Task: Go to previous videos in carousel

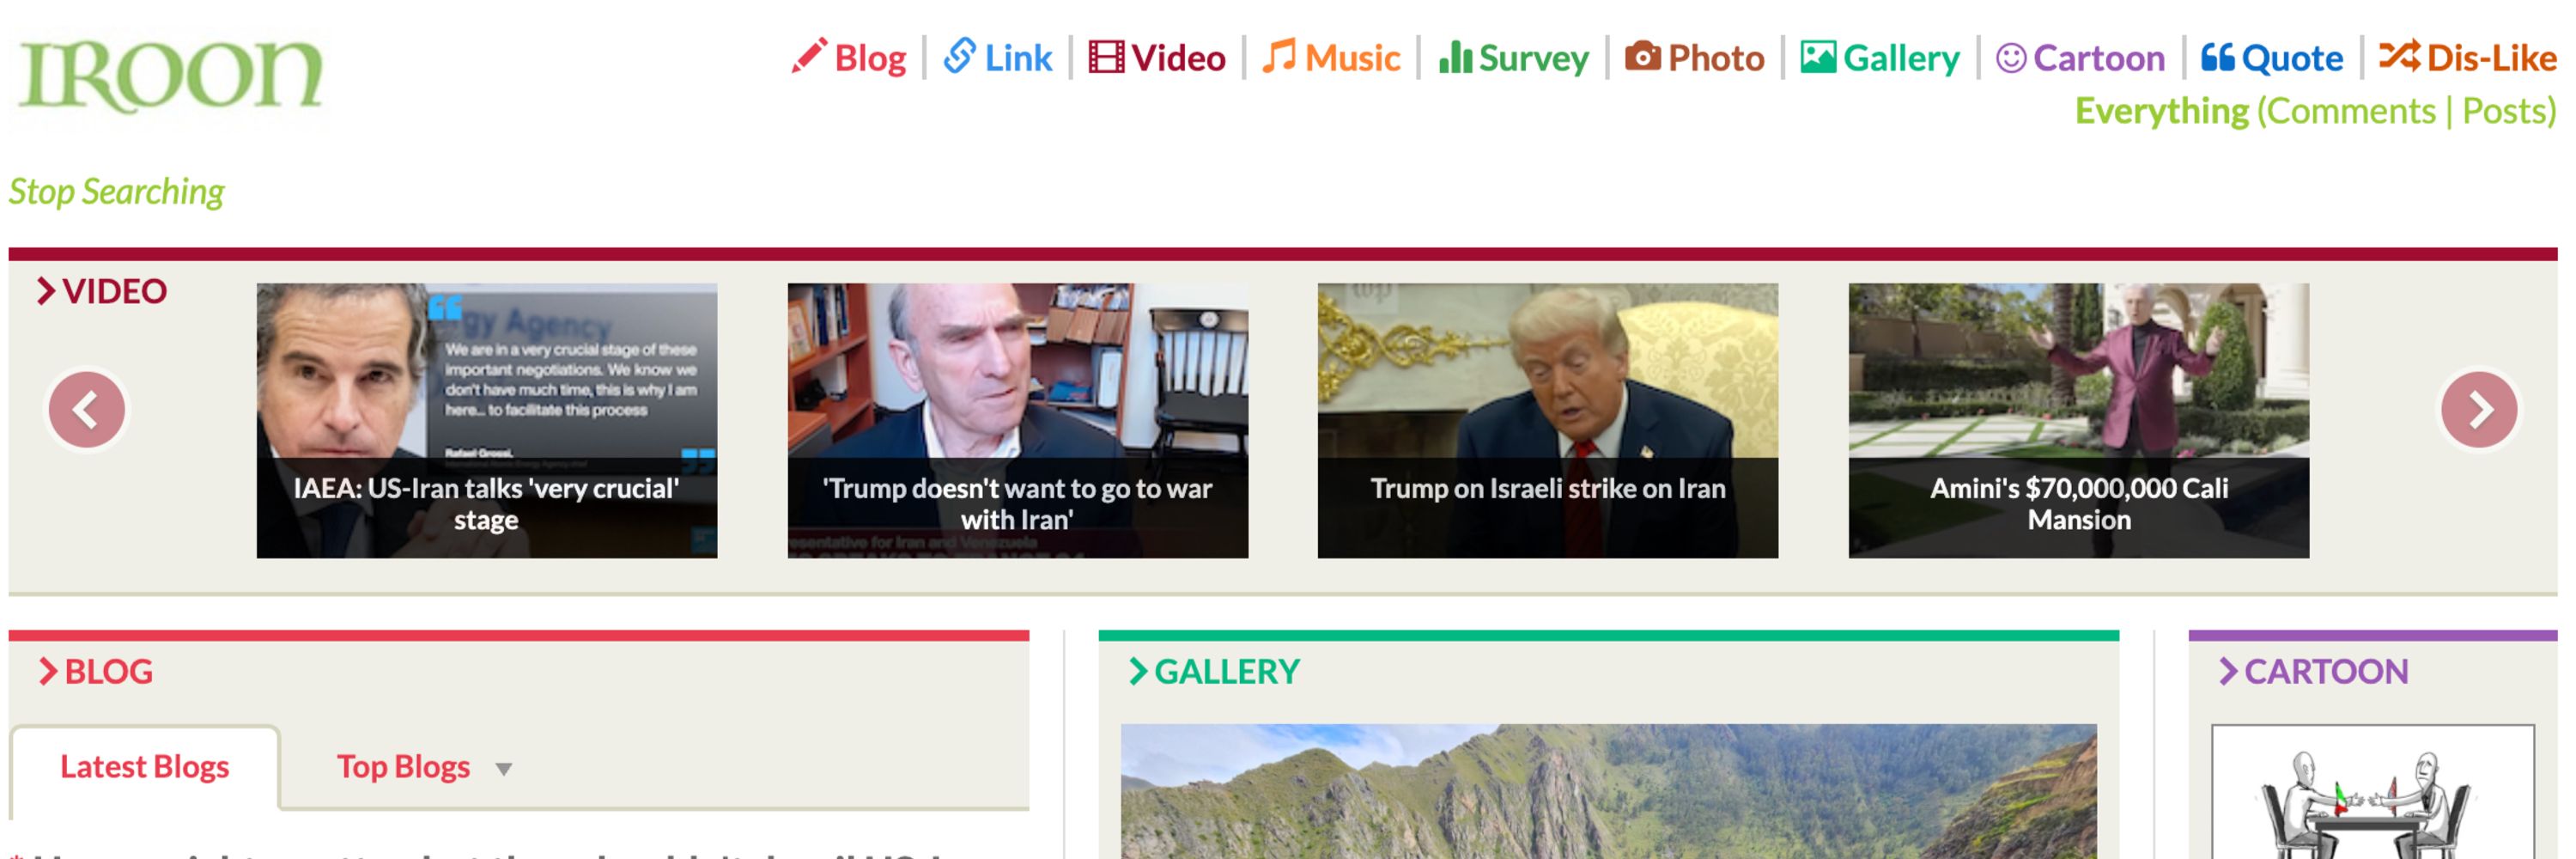Action: pyautogui.click(x=87, y=409)
